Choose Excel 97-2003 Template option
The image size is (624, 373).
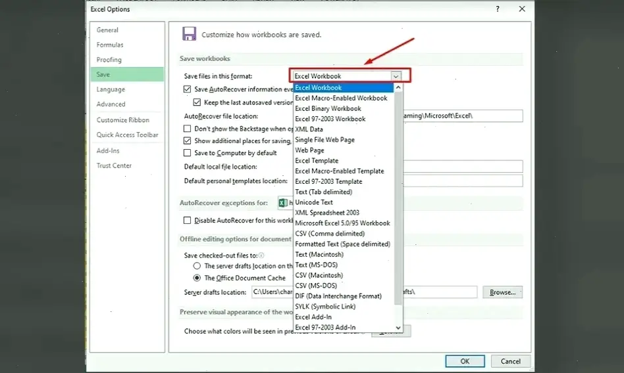(344, 181)
